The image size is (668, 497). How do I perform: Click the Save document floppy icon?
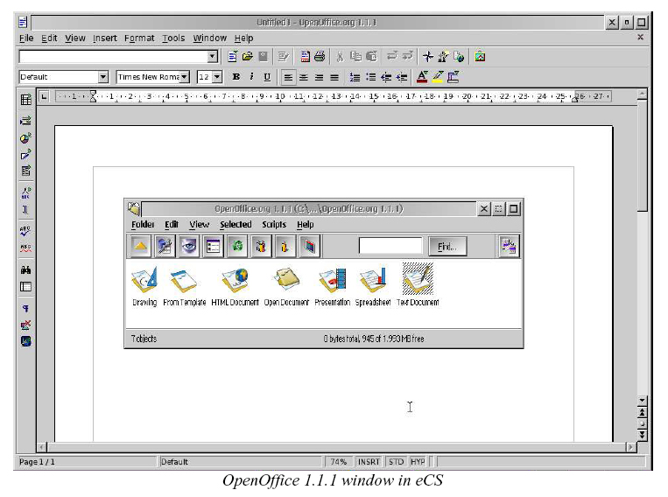[x=263, y=57]
